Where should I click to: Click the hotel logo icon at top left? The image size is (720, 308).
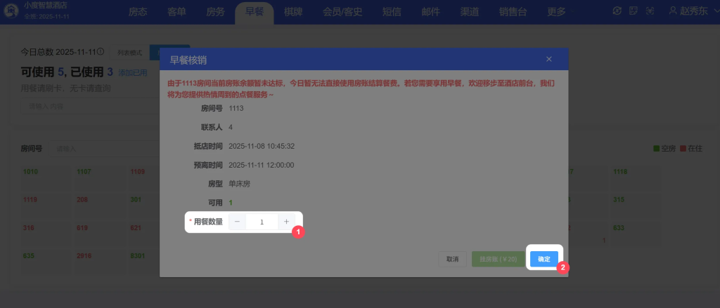pos(11,11)
